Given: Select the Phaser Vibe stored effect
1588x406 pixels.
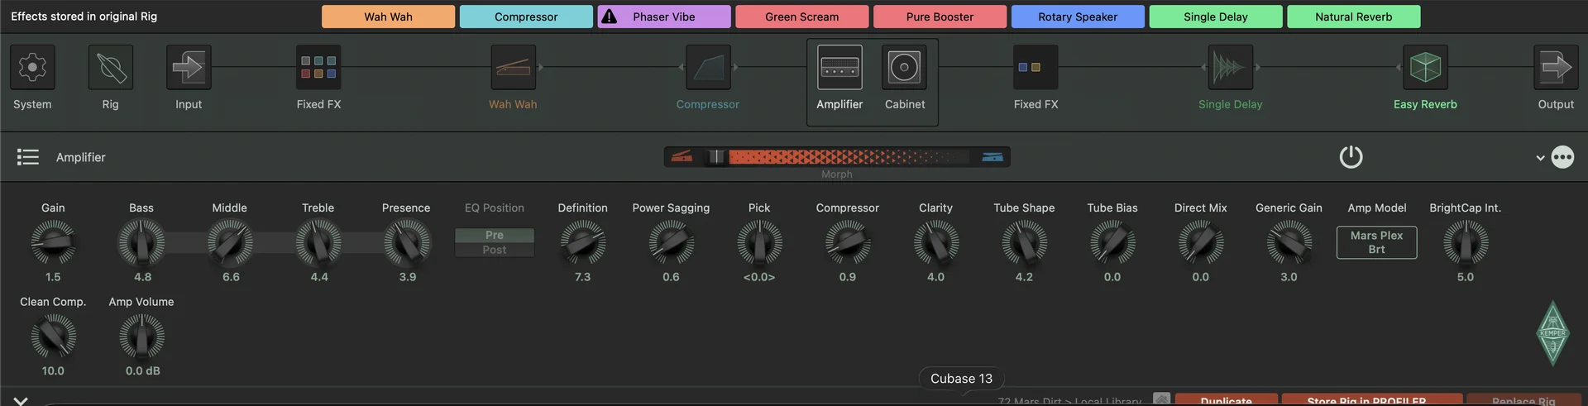Looking at the screenshot, I should pos(664,17).
